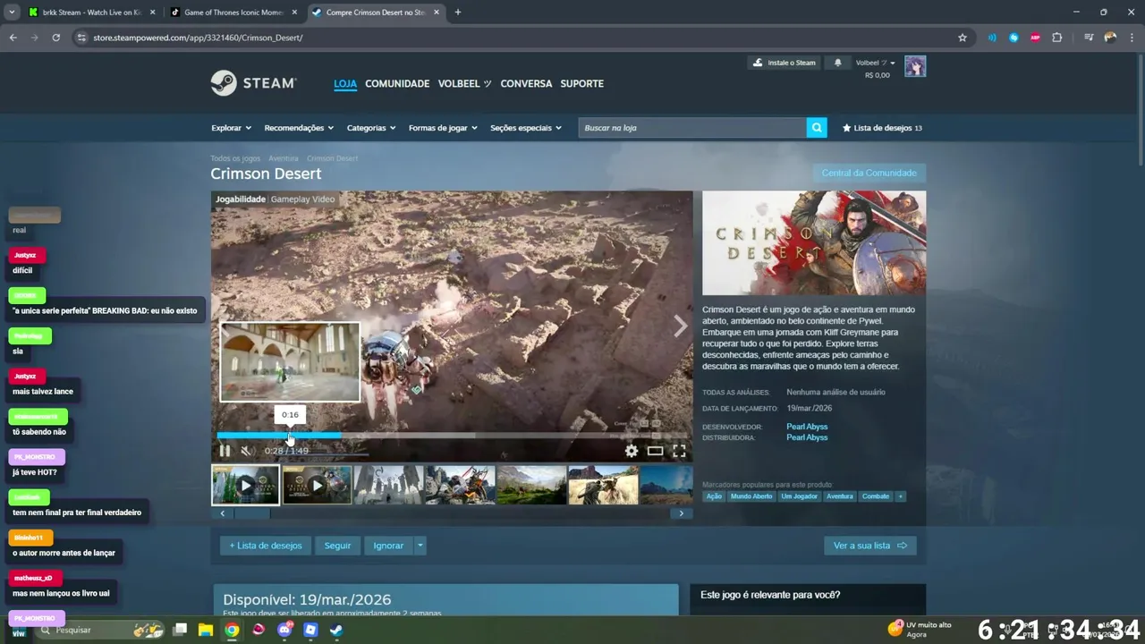Open Steam notifications bell
This screenshot has width=1145, height=644.
(838, 63)
